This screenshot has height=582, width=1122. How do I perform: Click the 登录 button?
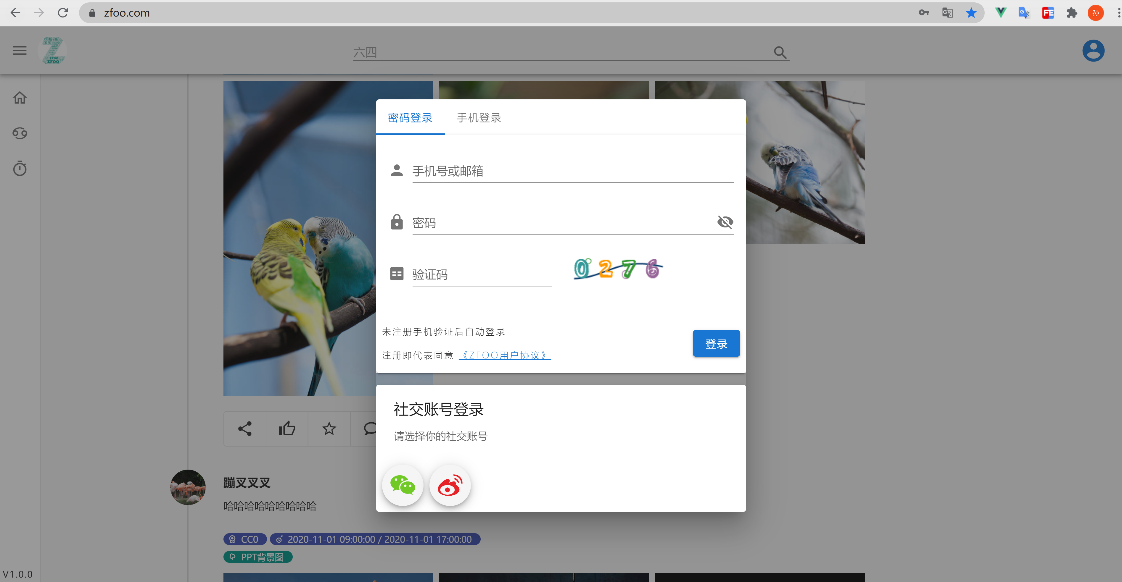pos(716,343)
